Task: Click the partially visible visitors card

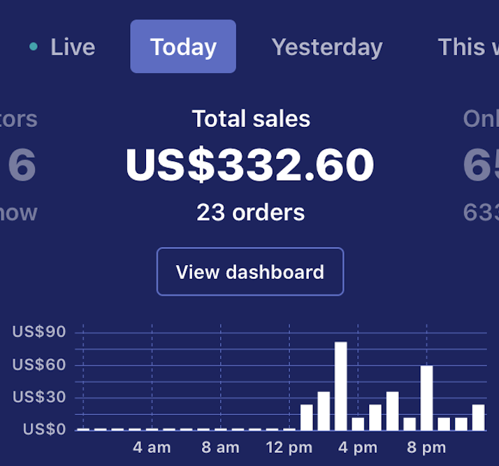Action: coord(20,165)
